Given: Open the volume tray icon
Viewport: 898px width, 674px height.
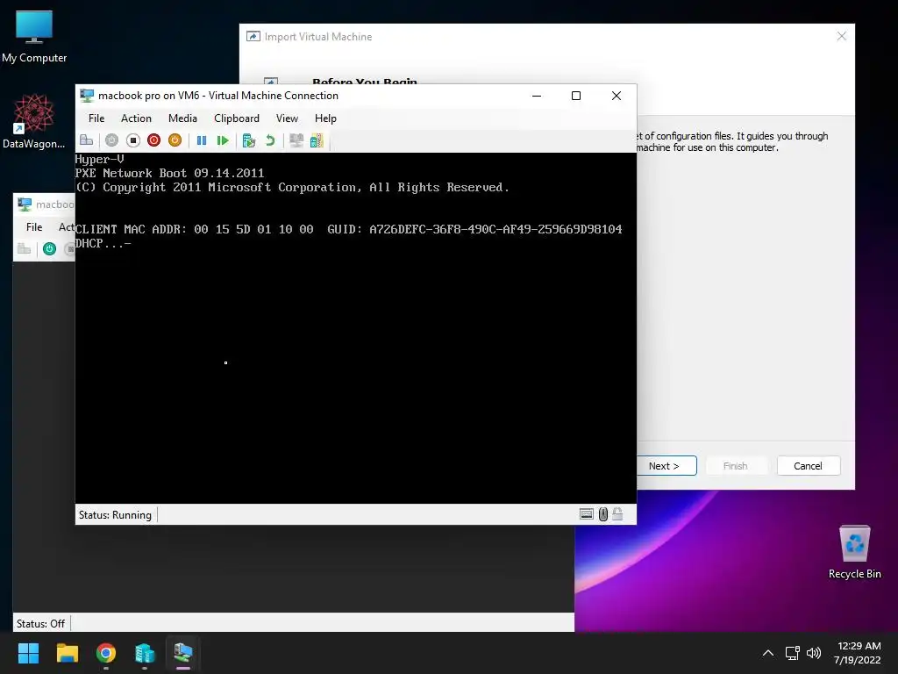Looking at the screenshot, I should click(814, 653).
